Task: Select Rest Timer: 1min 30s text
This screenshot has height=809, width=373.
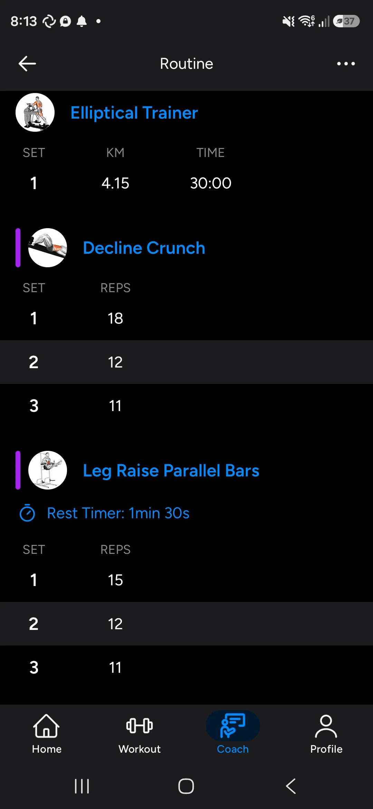Action: (x=118, y=513)
